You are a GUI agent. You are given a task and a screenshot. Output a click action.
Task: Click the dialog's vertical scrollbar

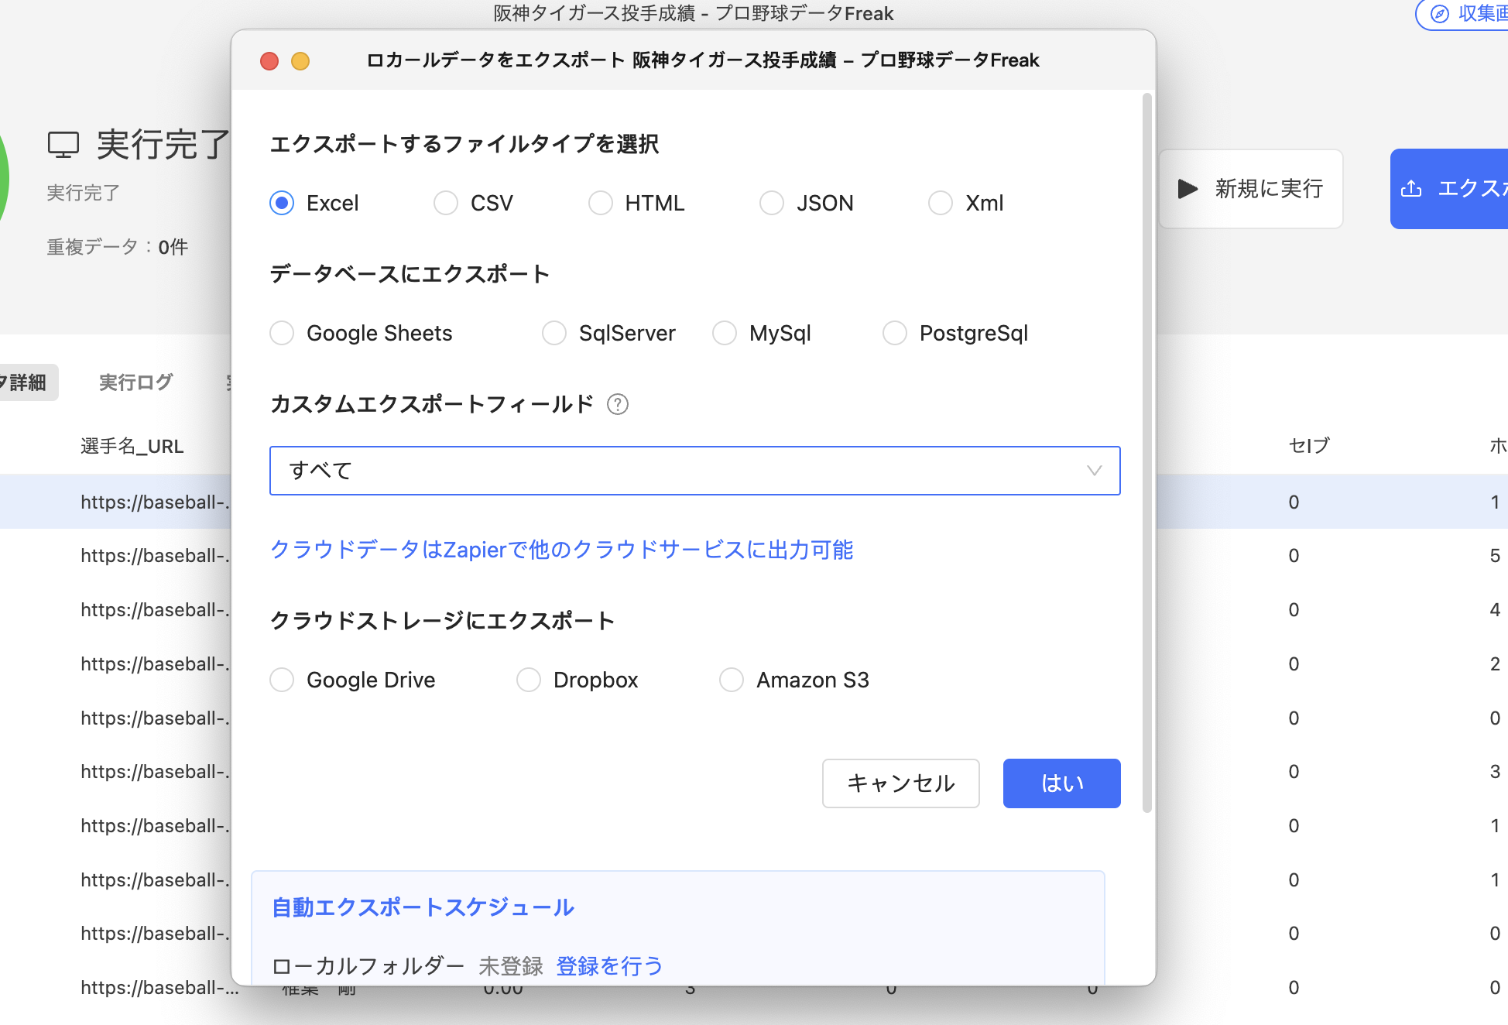pos(1147,453)
